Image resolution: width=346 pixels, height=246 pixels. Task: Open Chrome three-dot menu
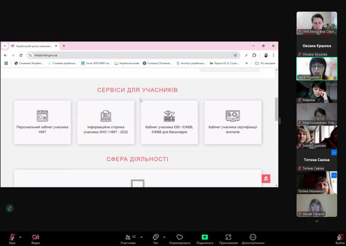[x=273, y=55]
